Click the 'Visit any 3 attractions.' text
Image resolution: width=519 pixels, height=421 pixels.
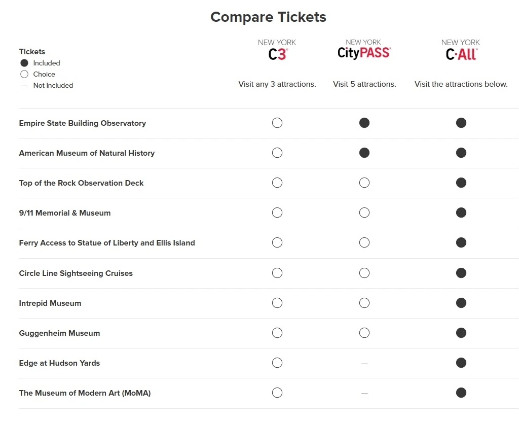277,84
